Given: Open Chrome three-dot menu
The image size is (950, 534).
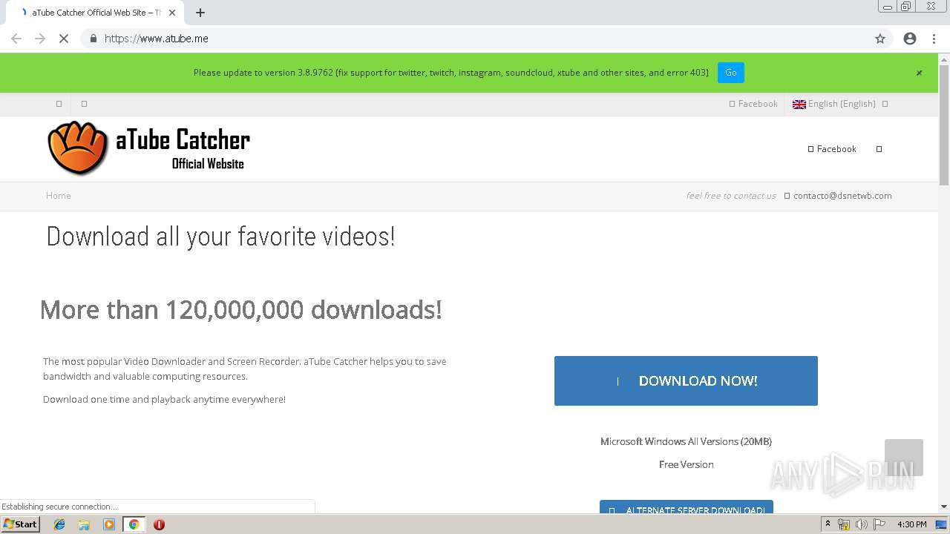Looking at the screenshot, I should (x=934, y=39).
